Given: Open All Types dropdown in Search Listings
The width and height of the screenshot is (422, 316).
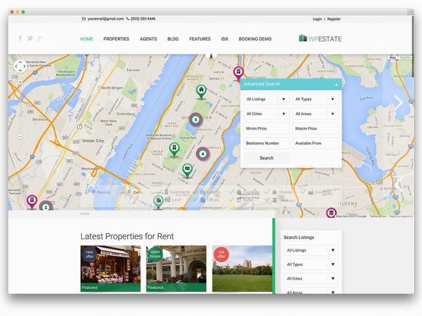Looking at the screenshot, I should point(311,265).
